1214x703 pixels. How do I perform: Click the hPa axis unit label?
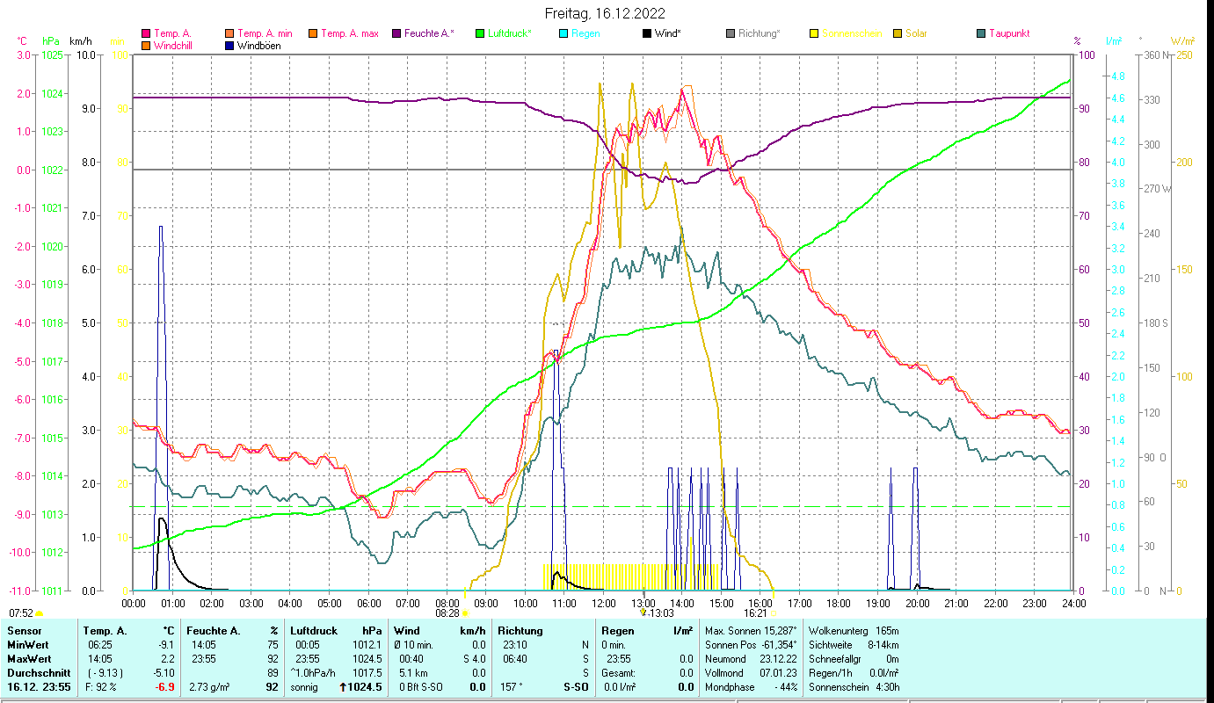pyautogui.click(x=51, y=41)
